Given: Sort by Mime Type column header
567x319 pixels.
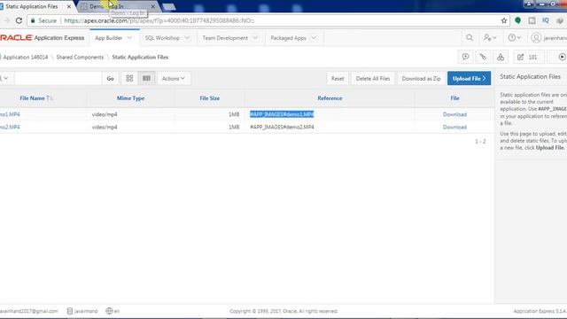Looking at the screenshot, I should point(130,98).
